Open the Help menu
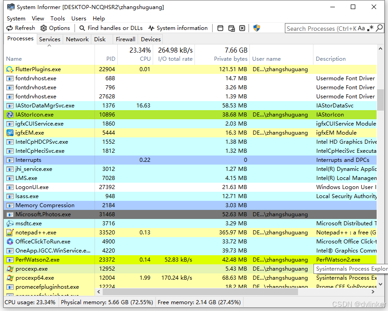388x311 pixels. point(99,19)
